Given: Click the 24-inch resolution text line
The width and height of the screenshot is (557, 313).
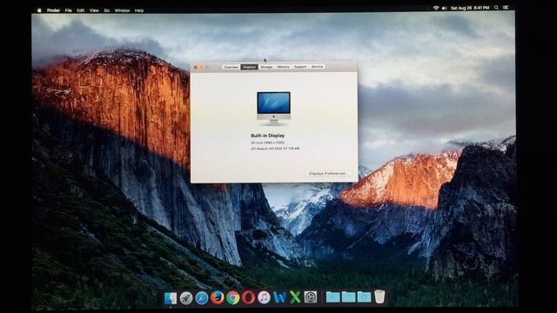Looking at the screenshot, I should 267,143.
